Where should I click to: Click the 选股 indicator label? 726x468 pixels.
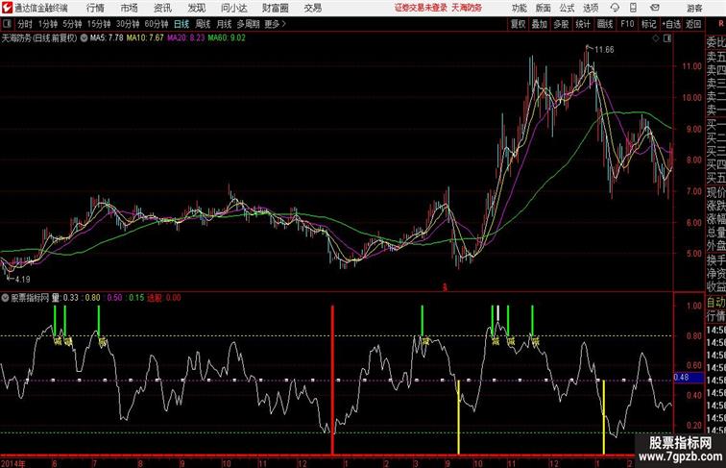155,298
